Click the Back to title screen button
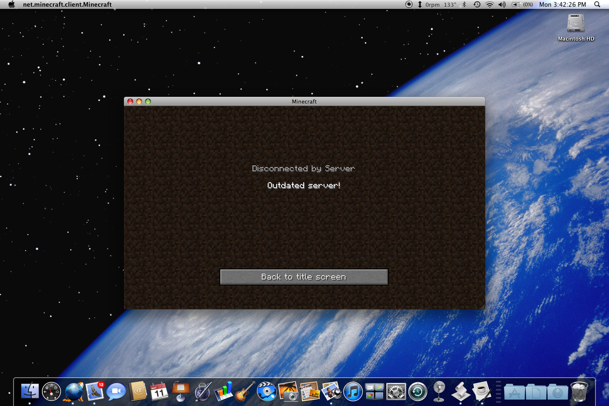The width and height of the screenshot is (609, 406). coord(304,277)
